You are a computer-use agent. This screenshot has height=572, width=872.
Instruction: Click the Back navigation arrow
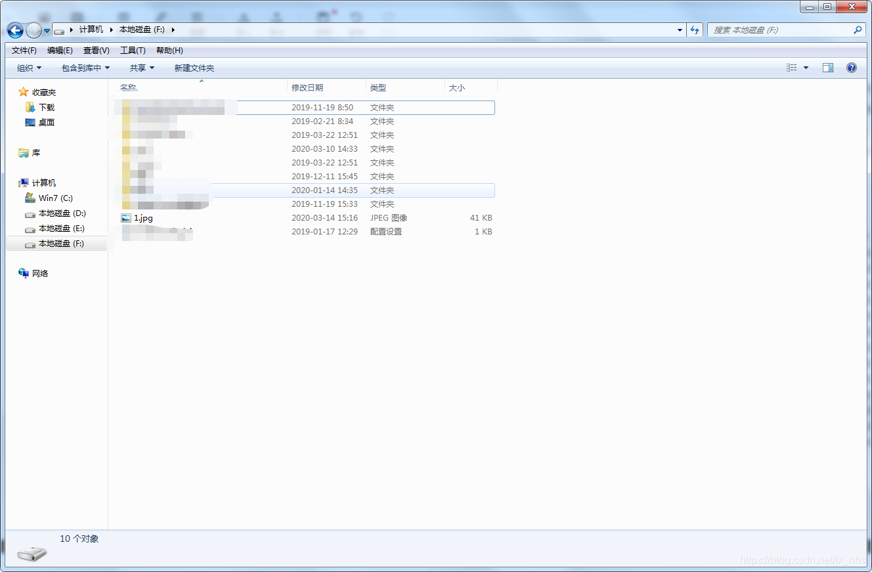click(x=15, y=30)
